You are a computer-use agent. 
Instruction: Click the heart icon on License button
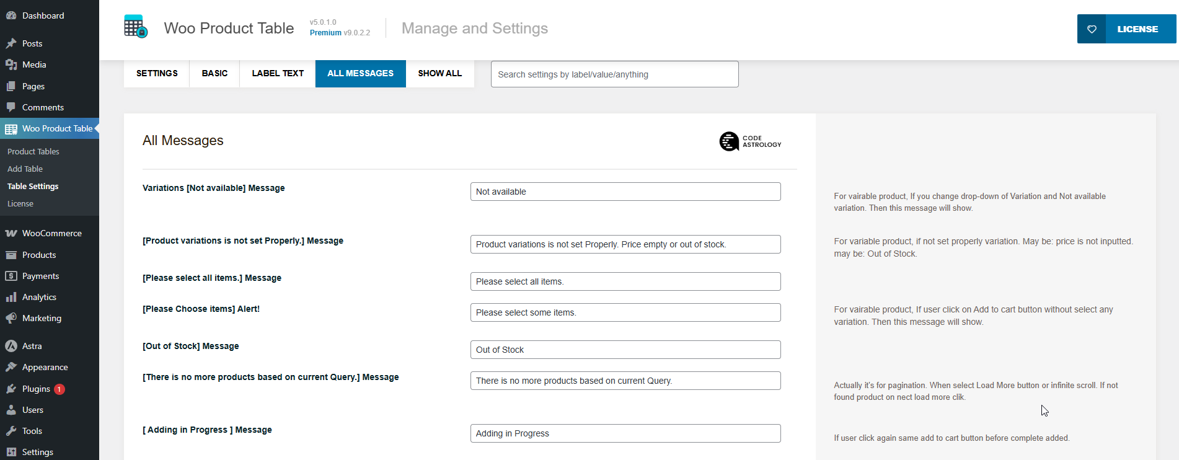tap(1092, 29)
